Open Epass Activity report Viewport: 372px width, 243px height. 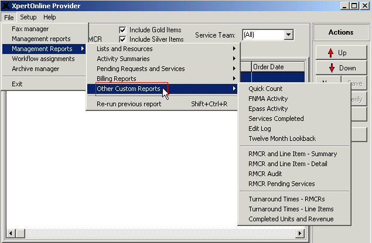point(294,109)
